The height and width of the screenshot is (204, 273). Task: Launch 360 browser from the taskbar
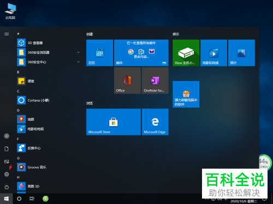[45, 199]
